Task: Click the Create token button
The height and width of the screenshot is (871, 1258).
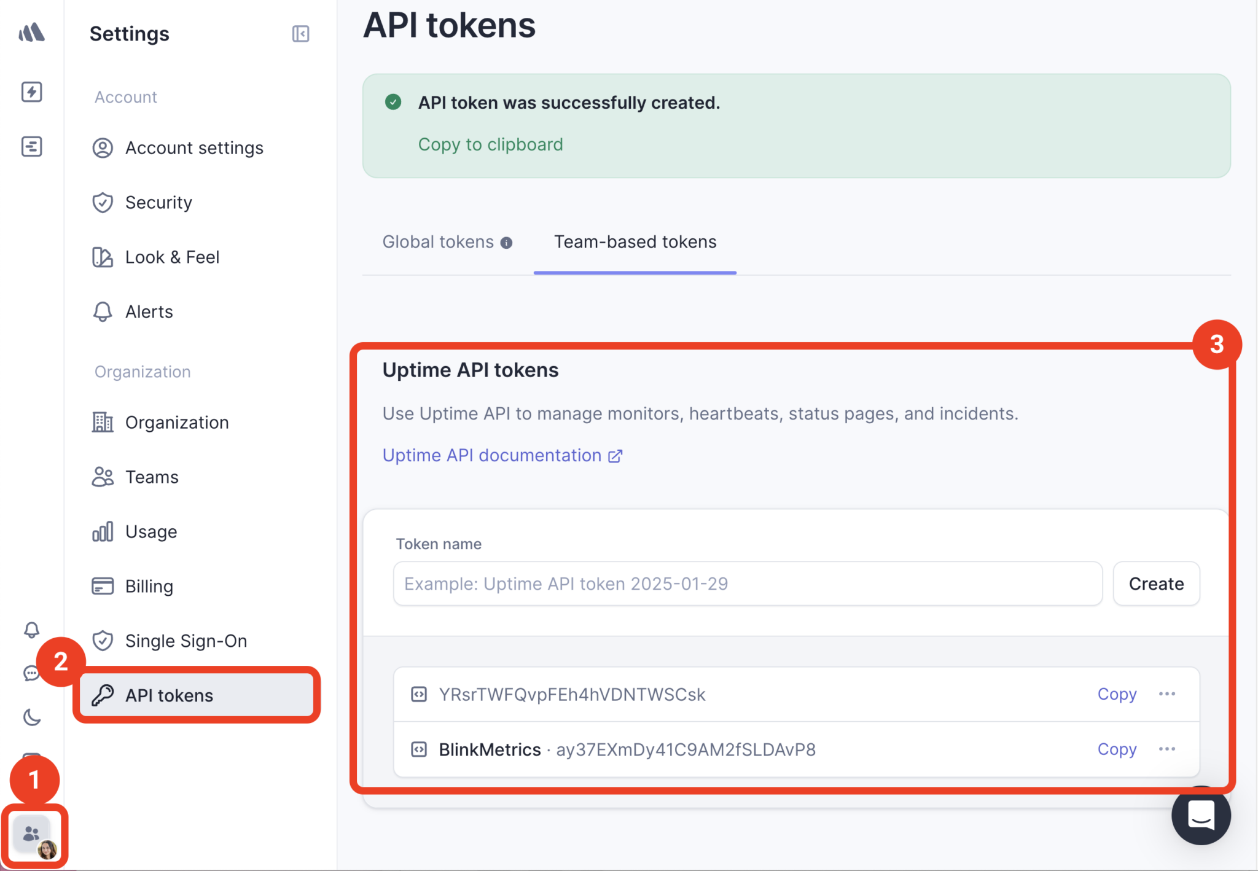Action: pos(1155,584)
